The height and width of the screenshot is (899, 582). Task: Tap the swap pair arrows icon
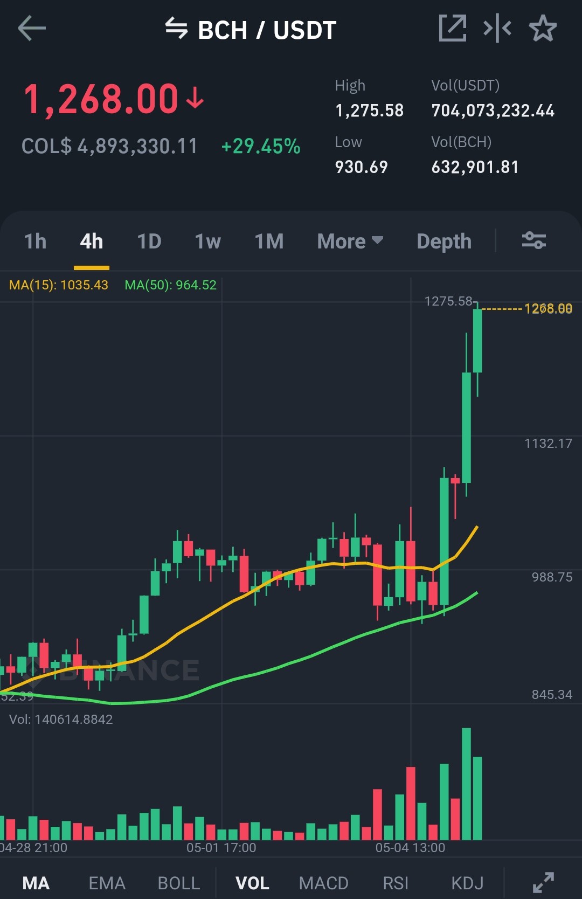click(176, 29)
